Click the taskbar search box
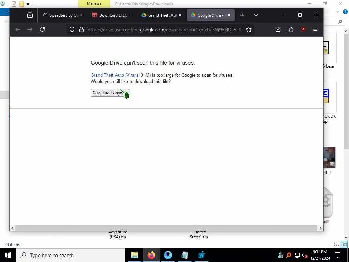This screenshot has width=349, height=262. pyautogui.click(x=71, y=255)
